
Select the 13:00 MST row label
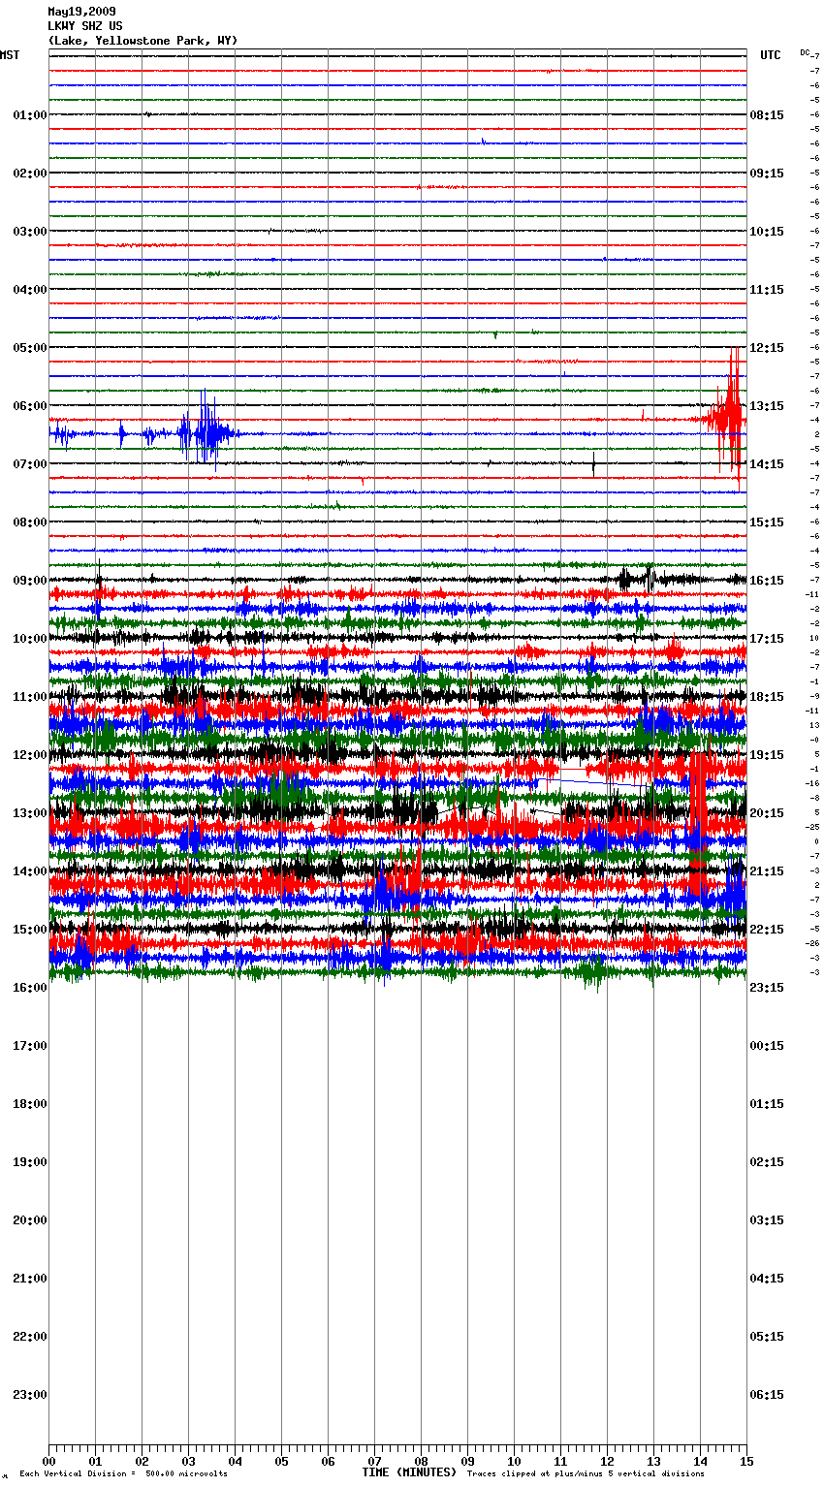[x=29, y=813]
